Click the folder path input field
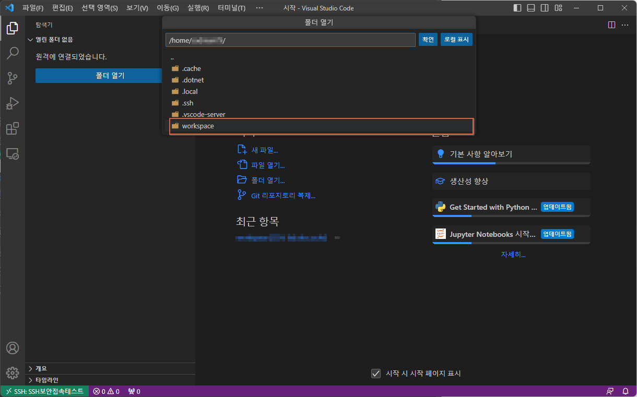Viewport: 637px width, 397px height. pyautogui.click(x=290, y=40)
